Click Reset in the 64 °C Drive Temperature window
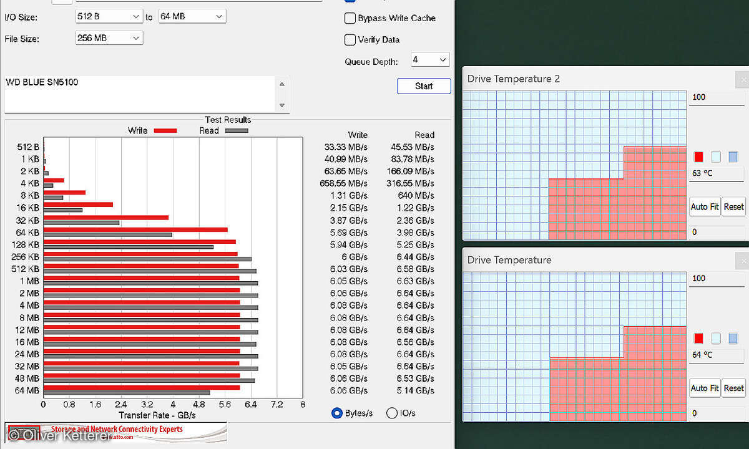This screenshot has height=449, width=749. pyautogui.click(x=734, y=388)
